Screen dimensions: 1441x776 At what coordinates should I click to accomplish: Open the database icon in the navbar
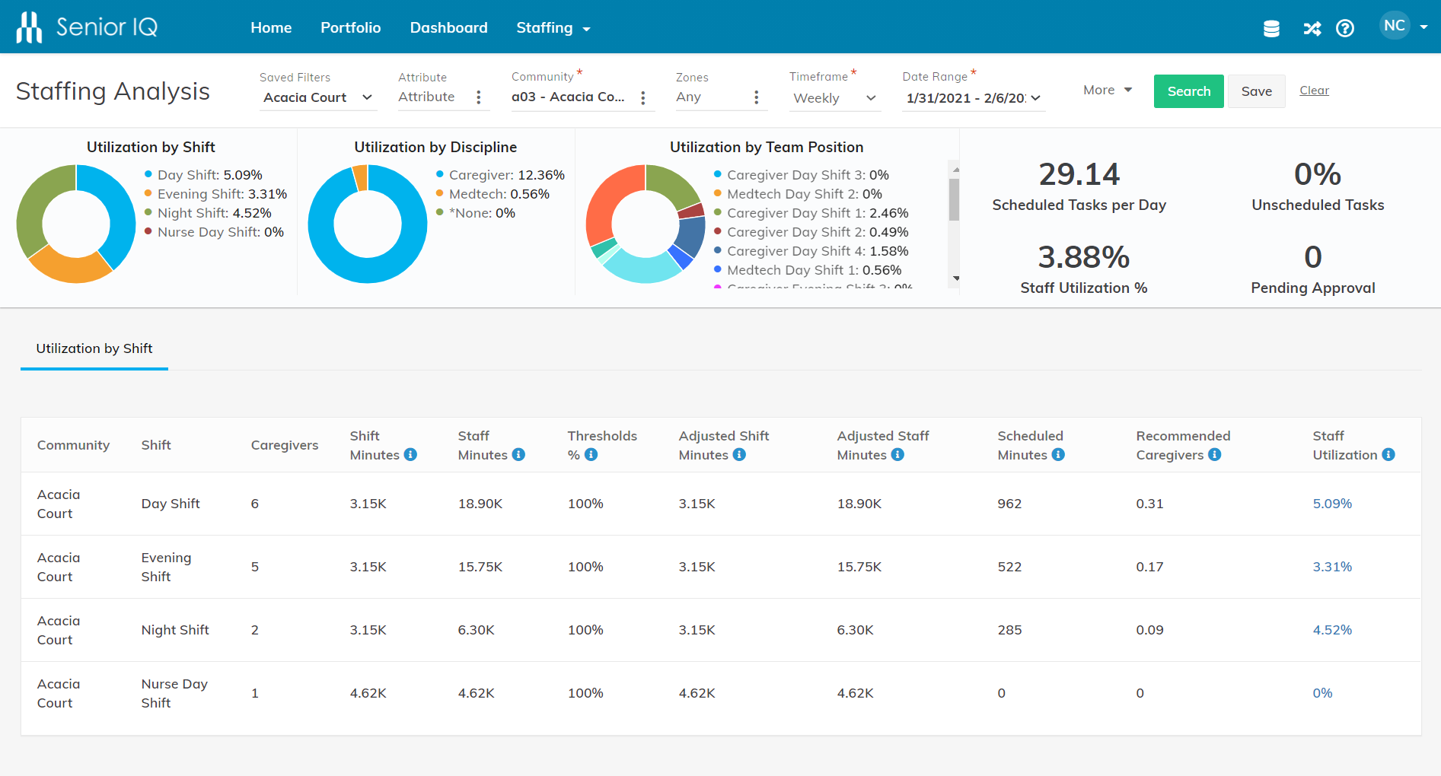click(1271, 28)
